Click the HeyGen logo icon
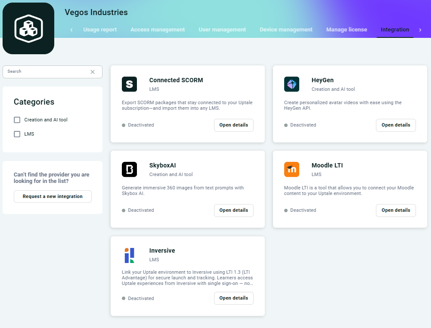This screenshot has width=431, height=328. tap(291, 84)
